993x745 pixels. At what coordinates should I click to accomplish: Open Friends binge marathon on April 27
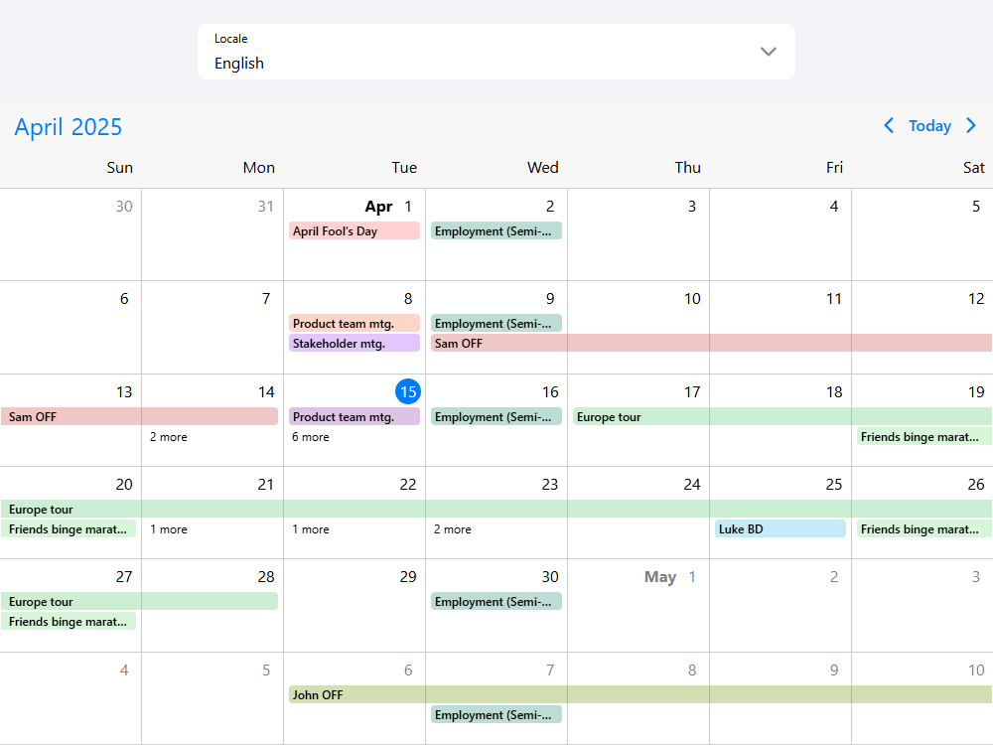69,622
